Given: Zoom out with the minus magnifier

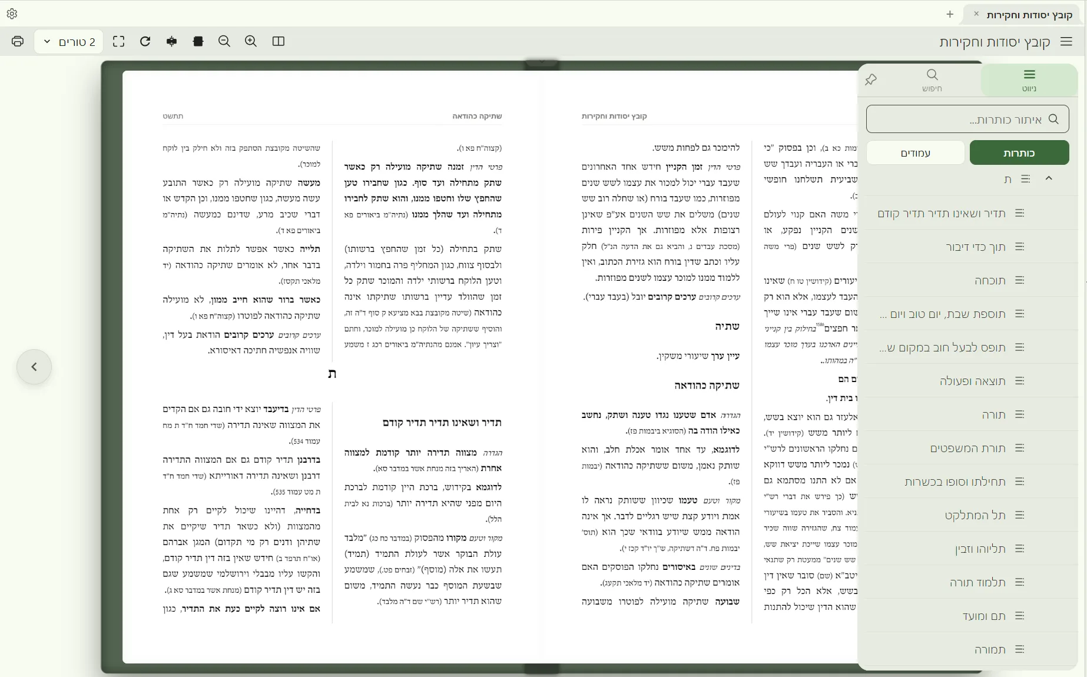Looking at the screenshot, I should pyautogui.click(x=224, y=41).
